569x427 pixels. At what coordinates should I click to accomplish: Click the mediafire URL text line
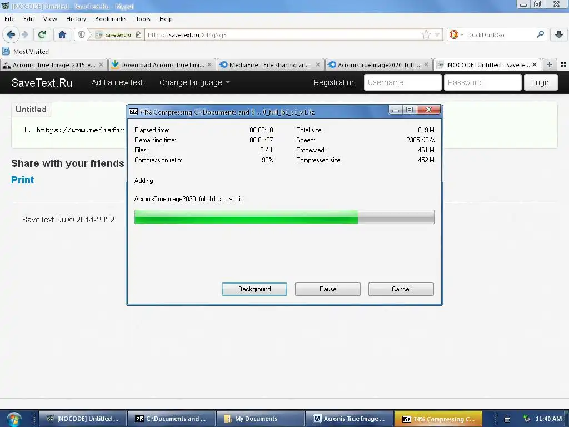pos(80,130)
